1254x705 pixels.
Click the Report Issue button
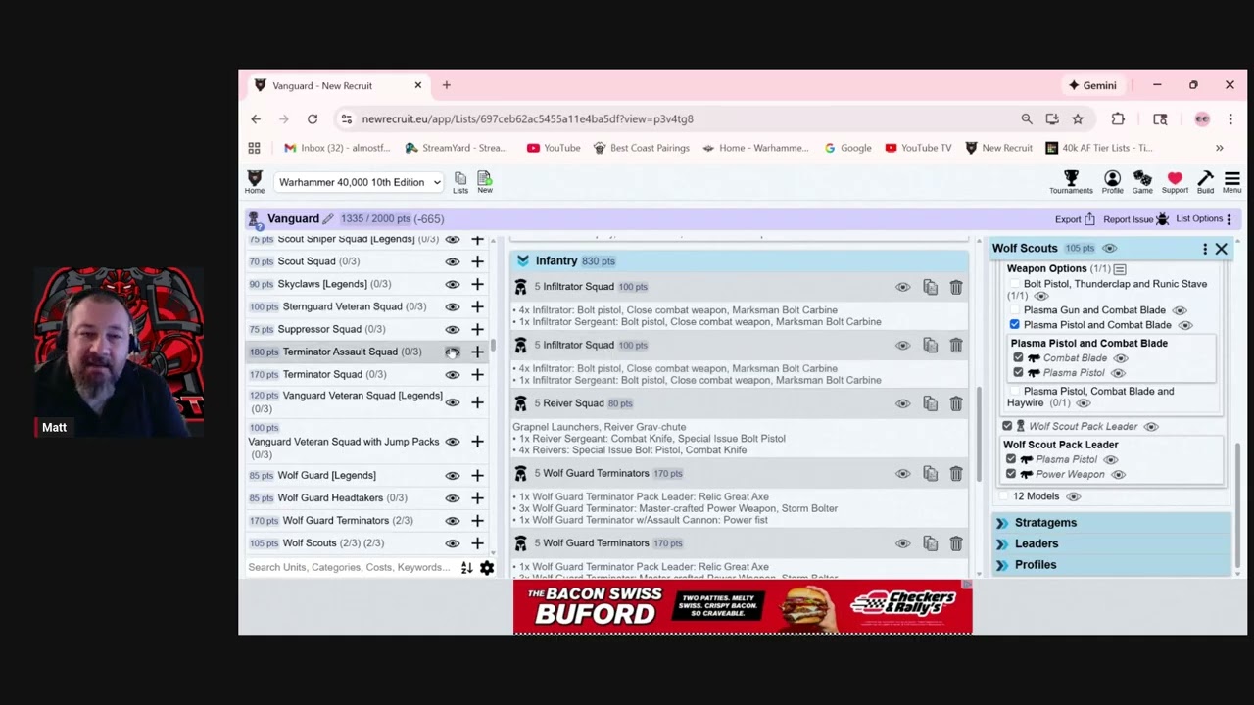click(x=1136, y=219)
